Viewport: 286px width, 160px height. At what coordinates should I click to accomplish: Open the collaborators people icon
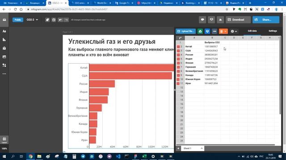[220, 20]
